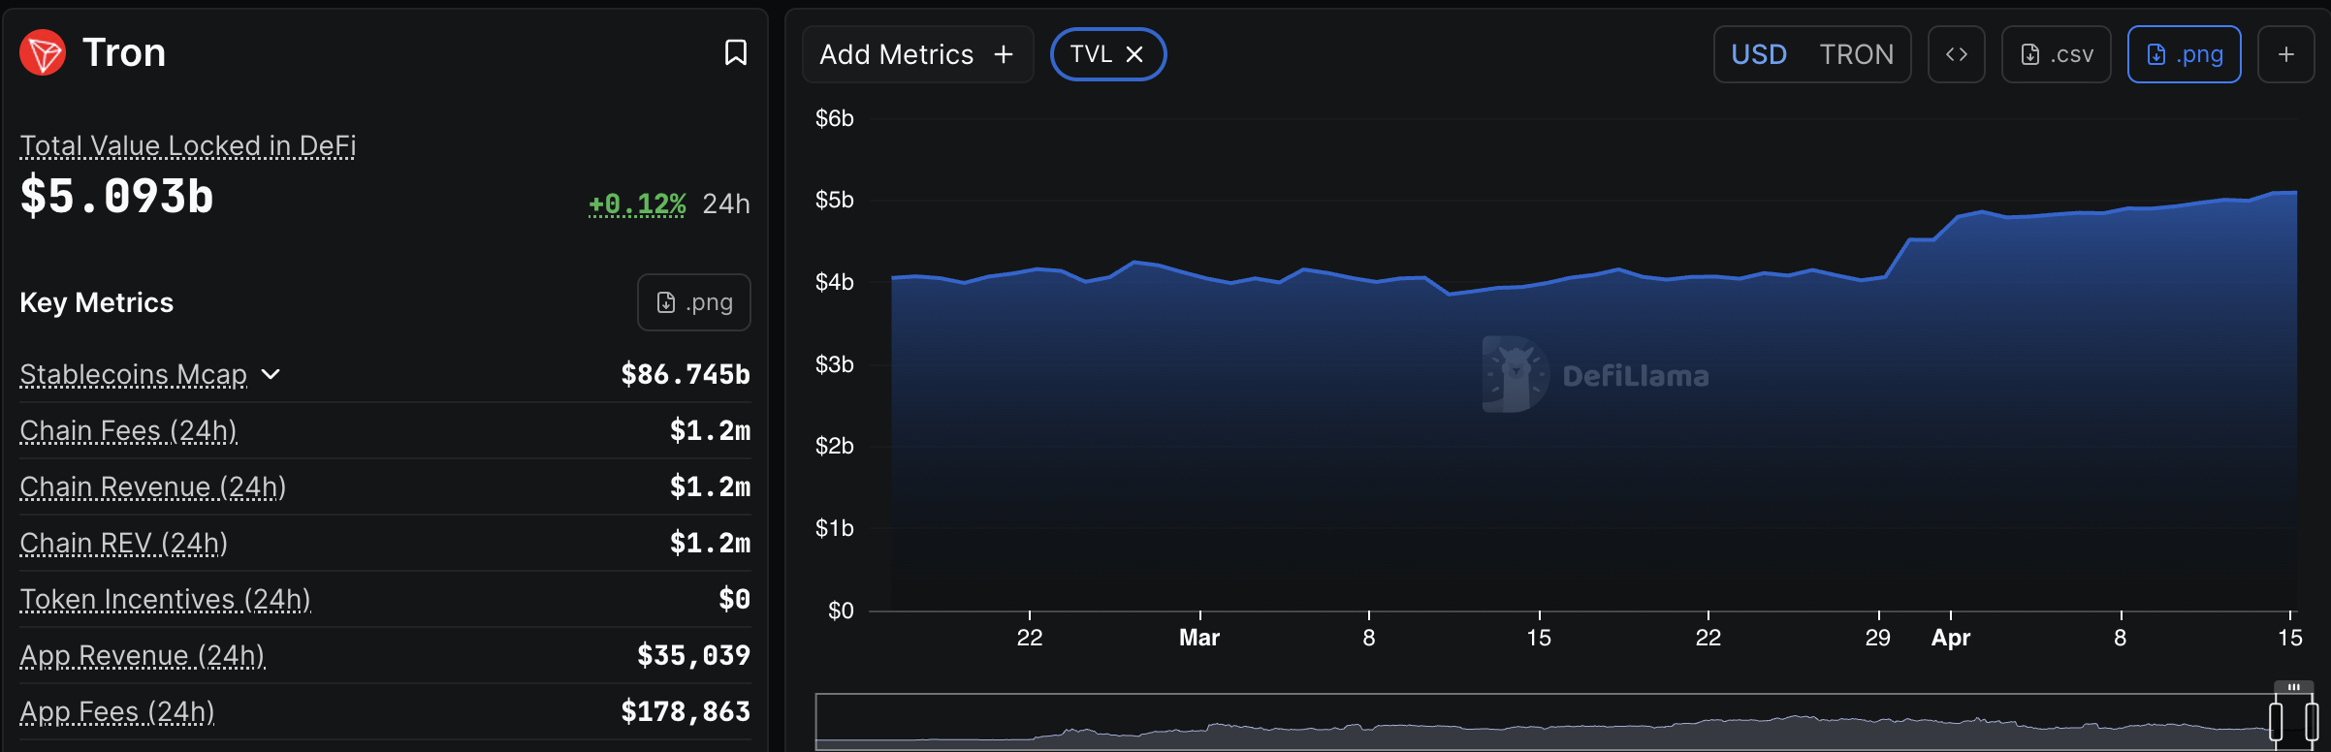Download Key Metrics as .png image

point(693,301)
